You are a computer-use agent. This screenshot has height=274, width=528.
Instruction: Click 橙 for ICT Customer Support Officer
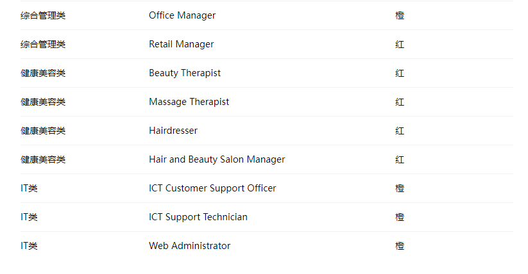pyautogui.click(x=400, y=188)
